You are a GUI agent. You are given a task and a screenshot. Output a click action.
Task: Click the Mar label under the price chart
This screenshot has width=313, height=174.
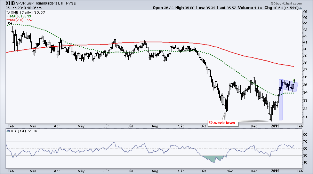(33, 126)
